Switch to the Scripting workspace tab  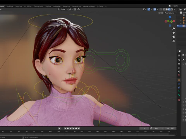coord(100,6)
